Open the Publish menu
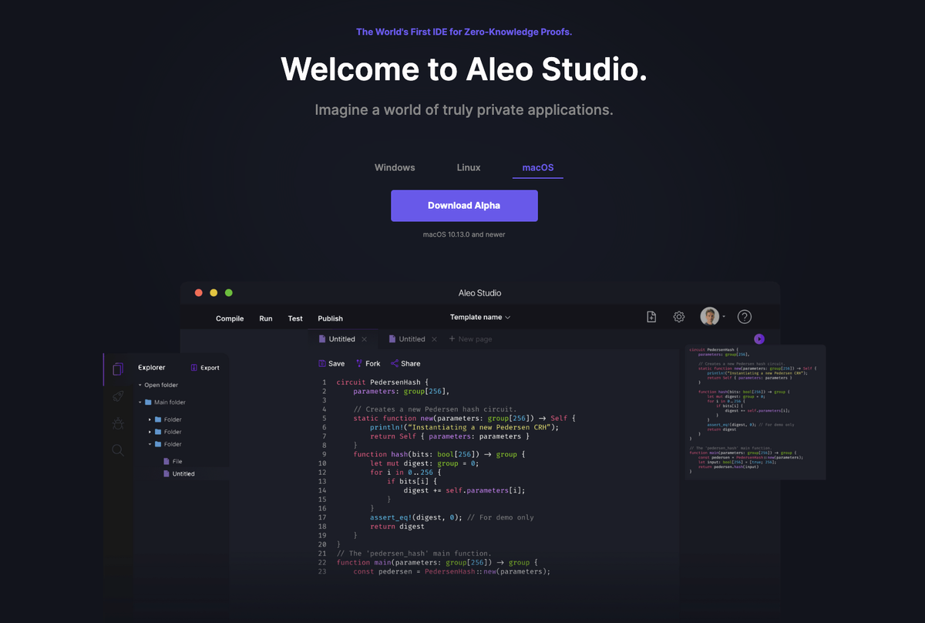Image resolution: width=925 pixels, height=623 pixels. tap(331, 318)
